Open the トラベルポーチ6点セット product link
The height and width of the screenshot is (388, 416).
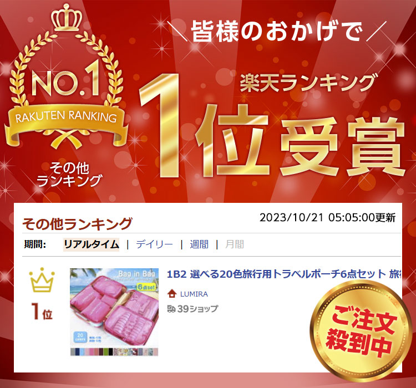point(283,274)
